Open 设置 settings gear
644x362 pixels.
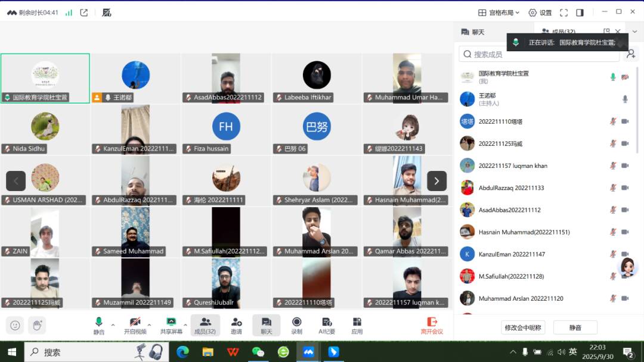coord(540,13)
